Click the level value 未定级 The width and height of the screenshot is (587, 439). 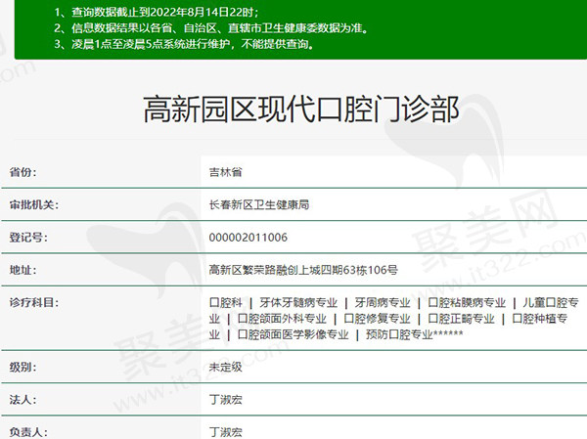(226, 367)
